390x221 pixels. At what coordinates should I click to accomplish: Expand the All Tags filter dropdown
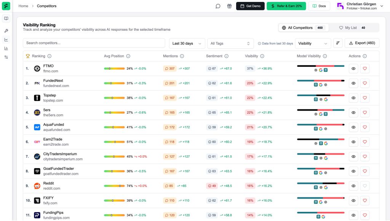coord(230,43)
